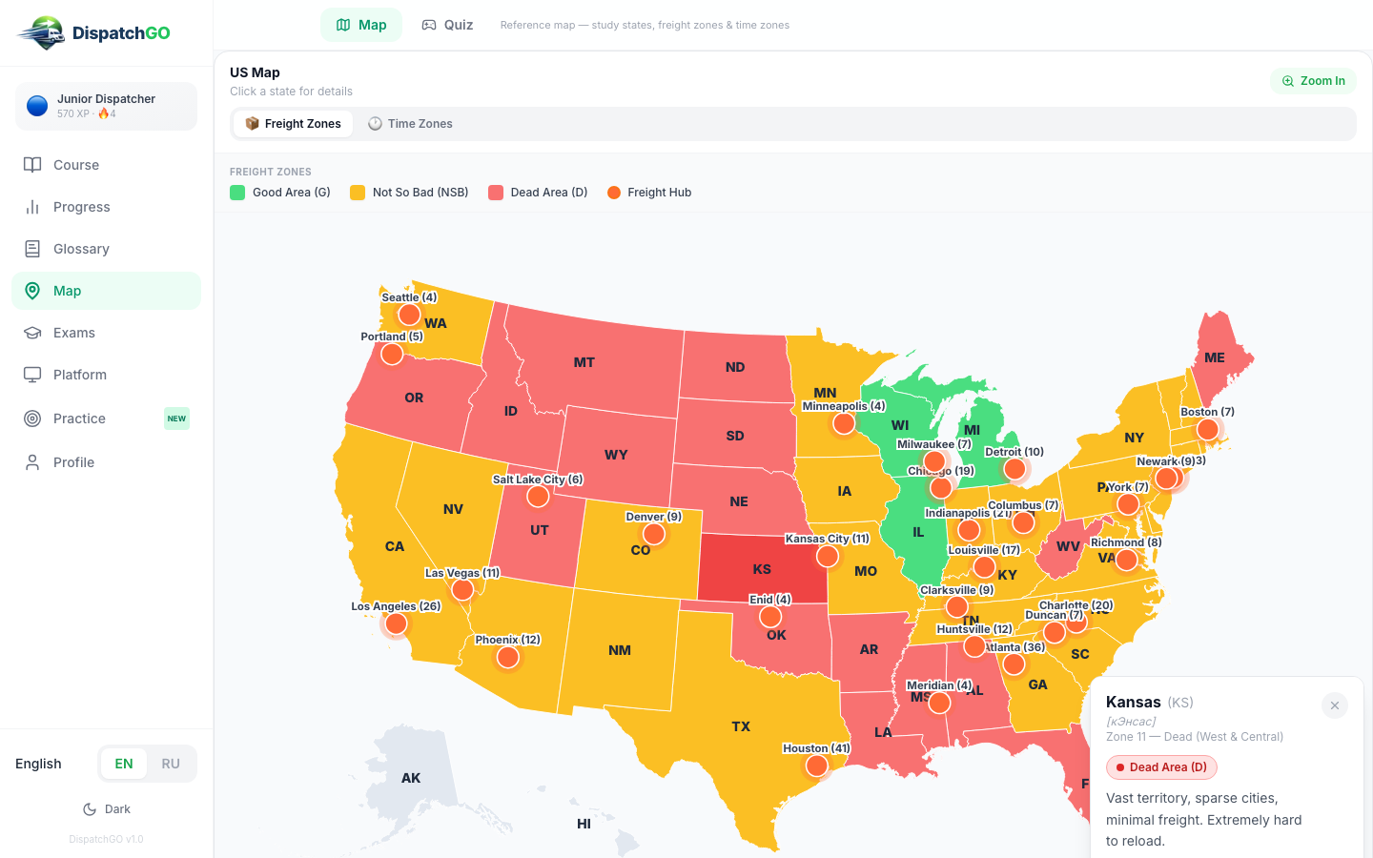Click the Dead Area (D) badge
Image resolution: width=1373 pixels, height=858 pixels.
pos(1161,767)
